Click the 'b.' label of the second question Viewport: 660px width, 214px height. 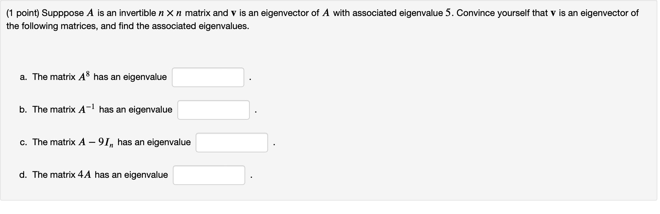(23, 110)
